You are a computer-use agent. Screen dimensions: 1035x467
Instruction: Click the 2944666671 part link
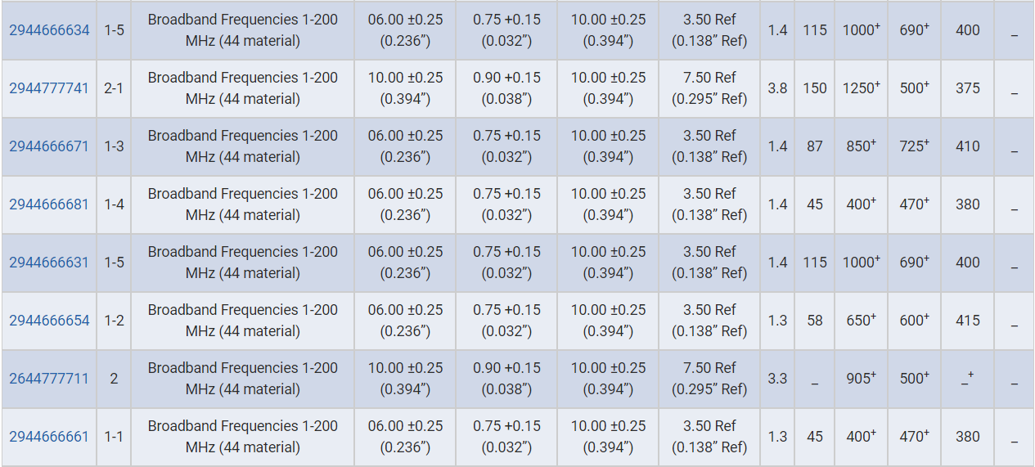[49, 146]
